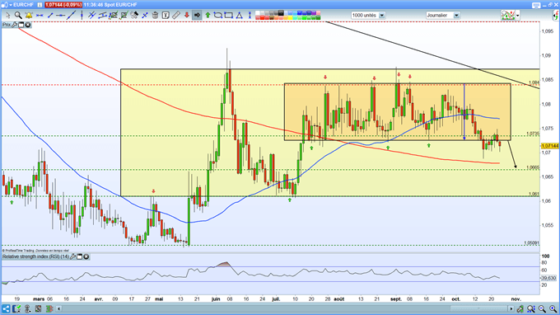Open Prix panel wrench settings

coord(14,25)
